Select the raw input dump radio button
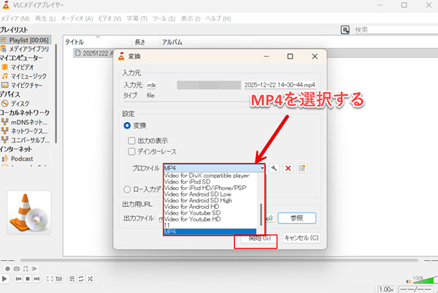The image size is (438, 293). 127,189
